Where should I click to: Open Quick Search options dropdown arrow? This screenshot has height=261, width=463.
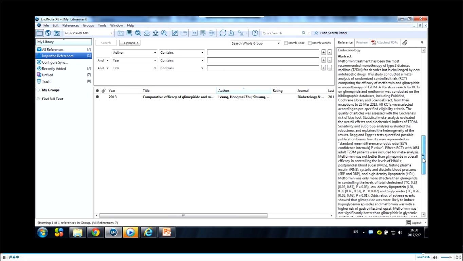point(309,33)
